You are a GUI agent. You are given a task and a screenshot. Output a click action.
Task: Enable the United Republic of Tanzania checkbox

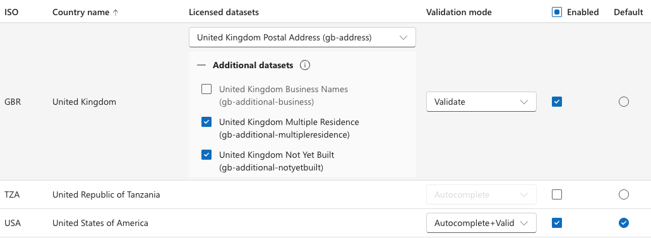557,194
